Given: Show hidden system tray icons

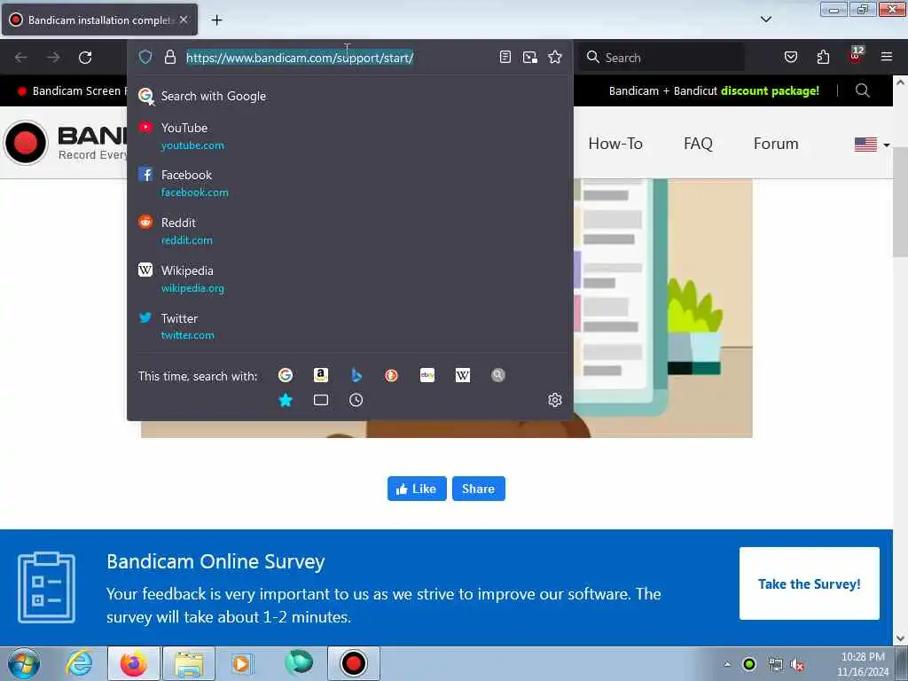Looking at the screenshot, I should point(727,664).
